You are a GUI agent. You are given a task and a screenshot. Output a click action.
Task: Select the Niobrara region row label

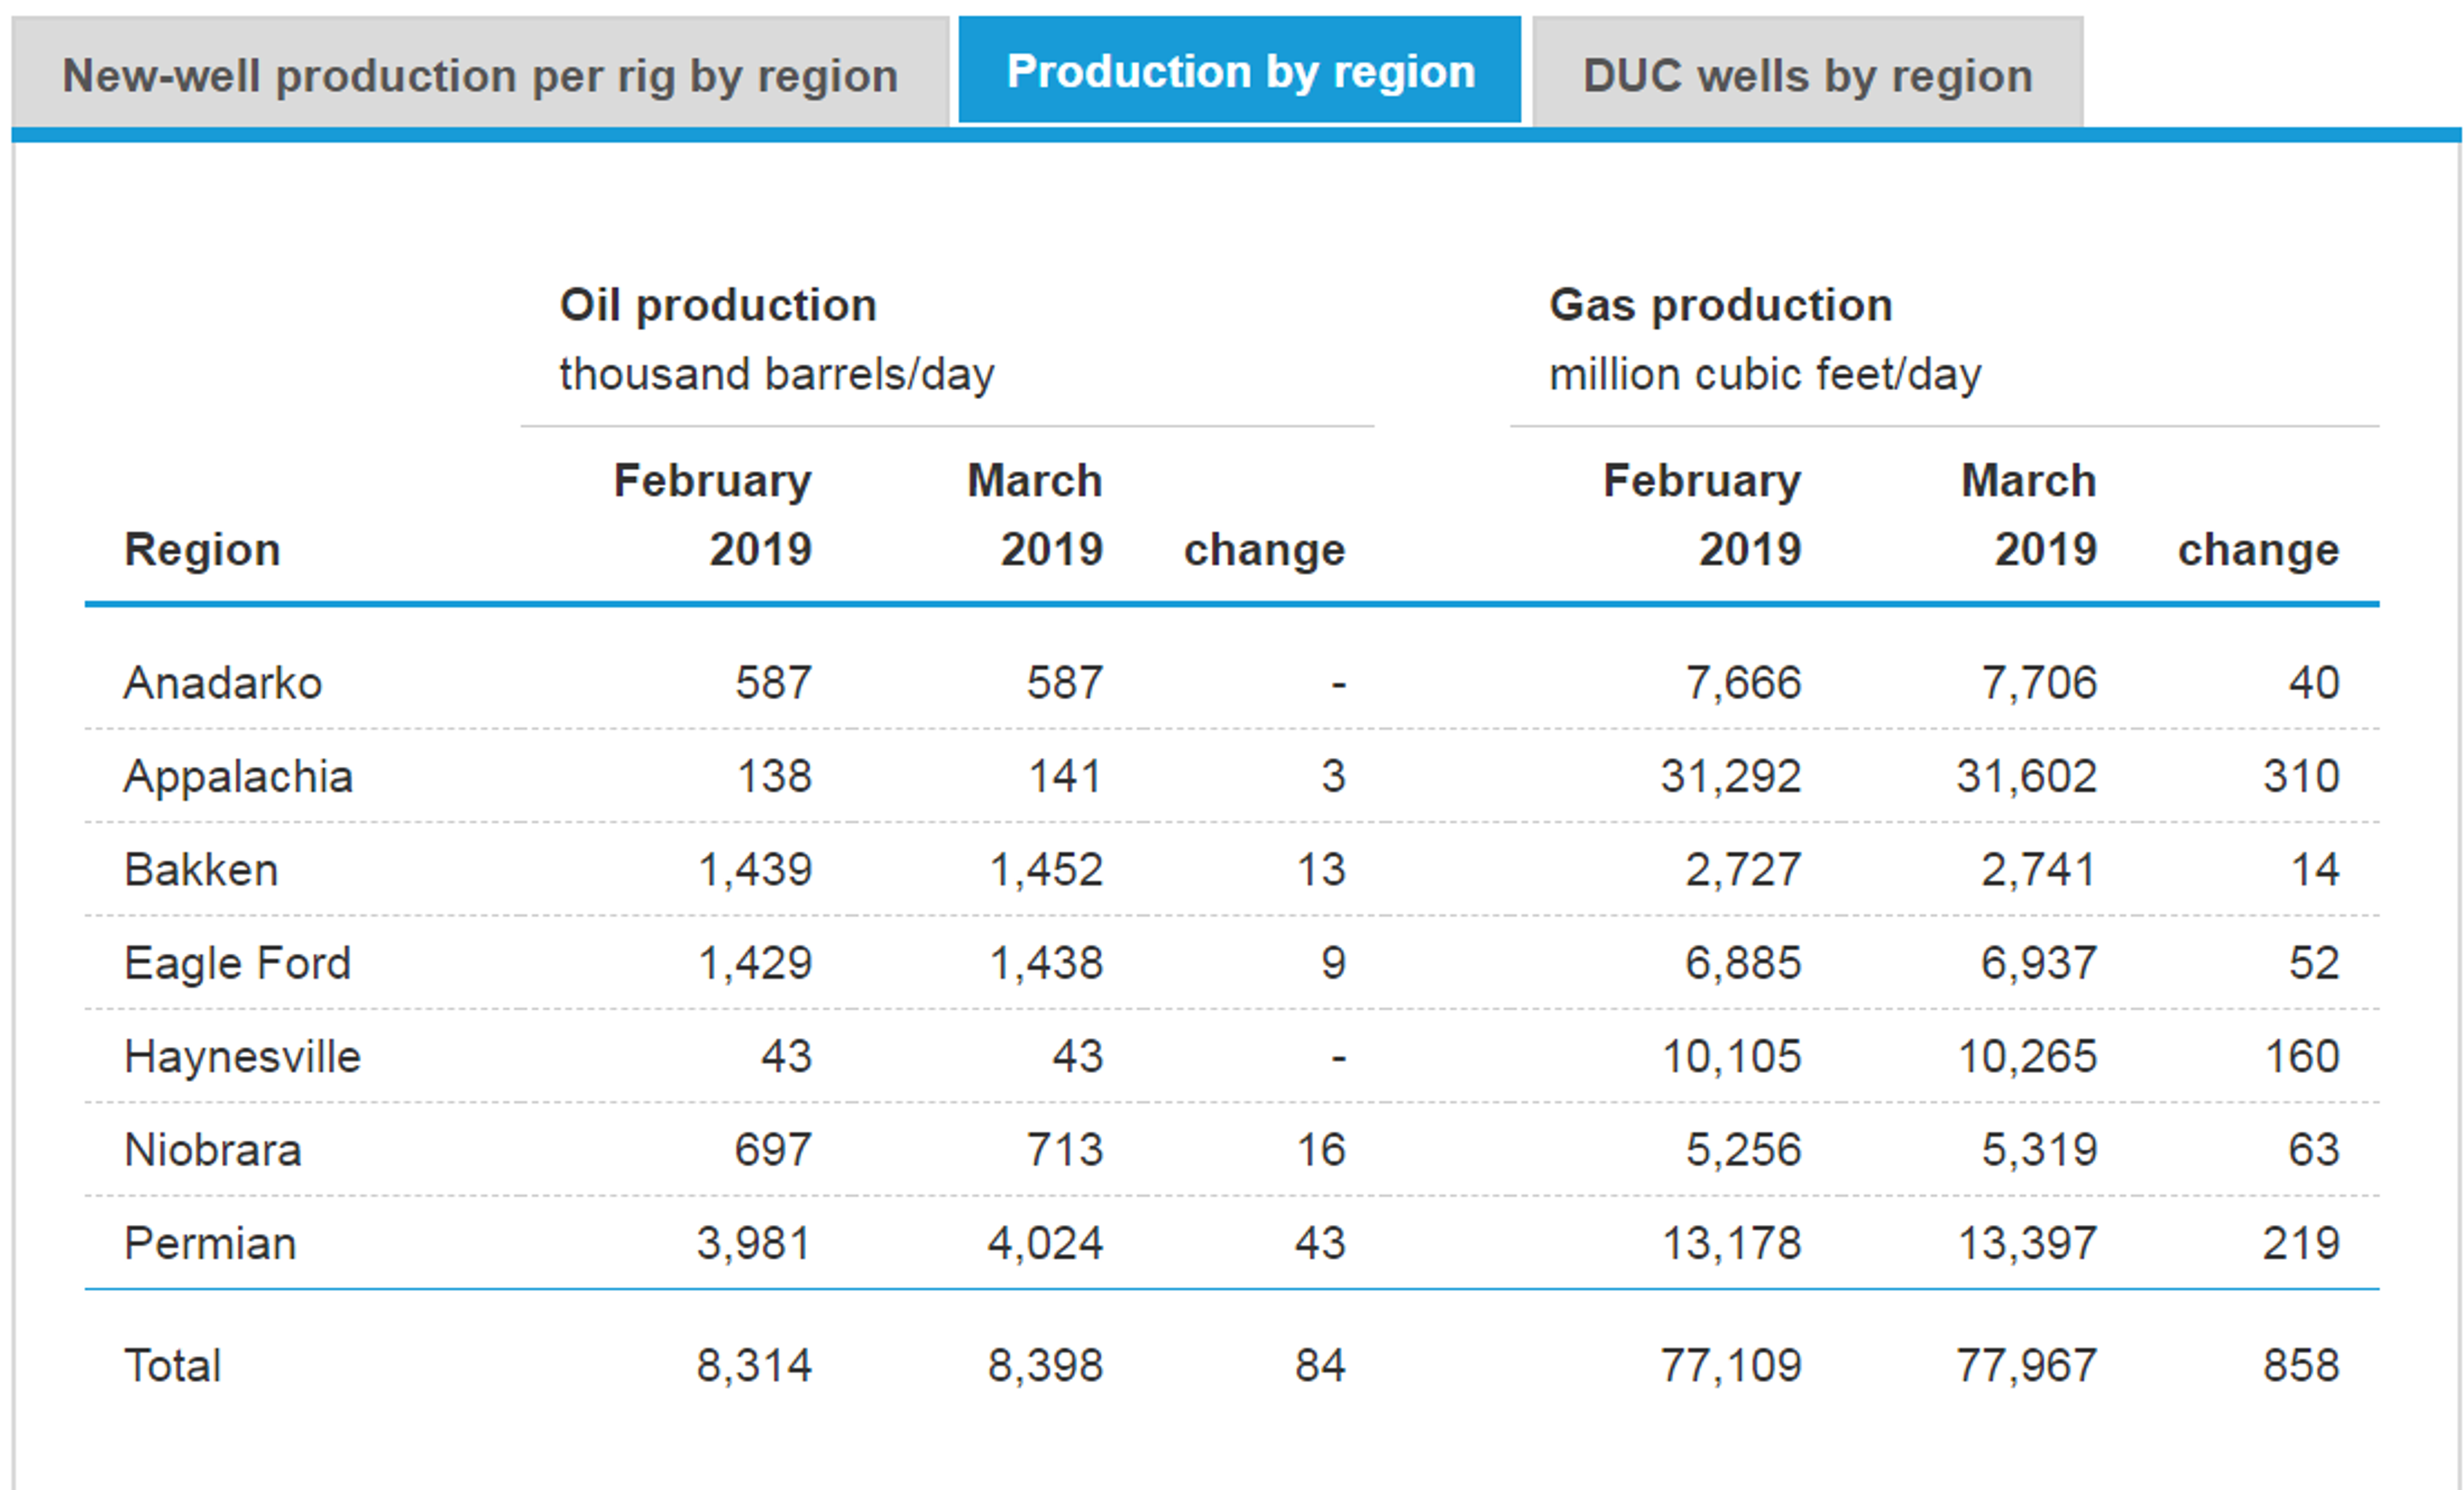213,1150
